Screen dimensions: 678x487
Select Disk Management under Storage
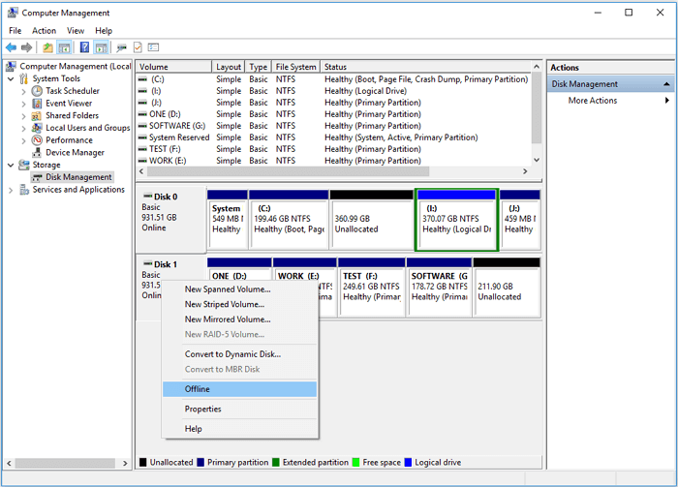point(78,177)
